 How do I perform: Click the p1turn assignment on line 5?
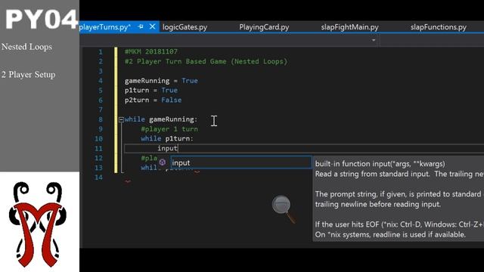pos(151,91)
